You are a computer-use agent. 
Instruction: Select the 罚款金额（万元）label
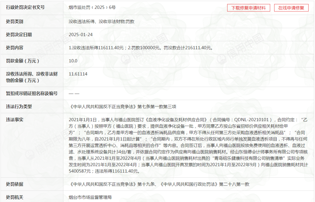[22, 61]
